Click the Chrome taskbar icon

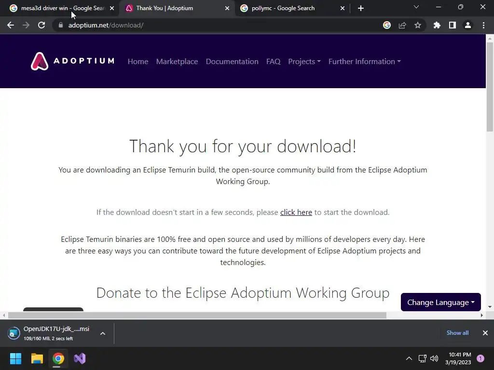[58, 358]
